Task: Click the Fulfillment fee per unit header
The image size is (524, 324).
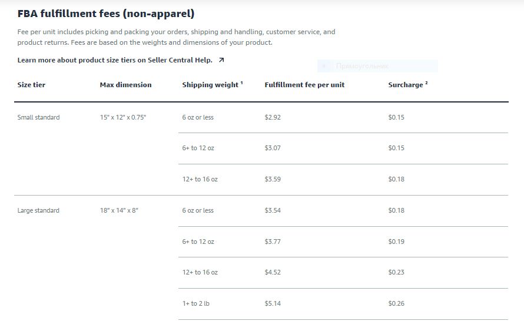Action: point(304,85)
